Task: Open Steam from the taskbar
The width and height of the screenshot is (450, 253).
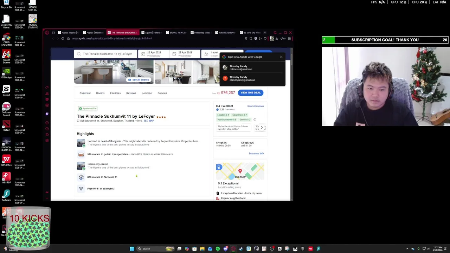Action: (x=241, y=249)
